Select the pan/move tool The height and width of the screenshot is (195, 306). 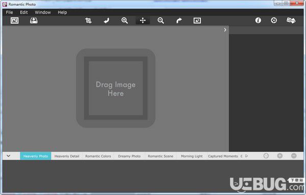(143, 20)
